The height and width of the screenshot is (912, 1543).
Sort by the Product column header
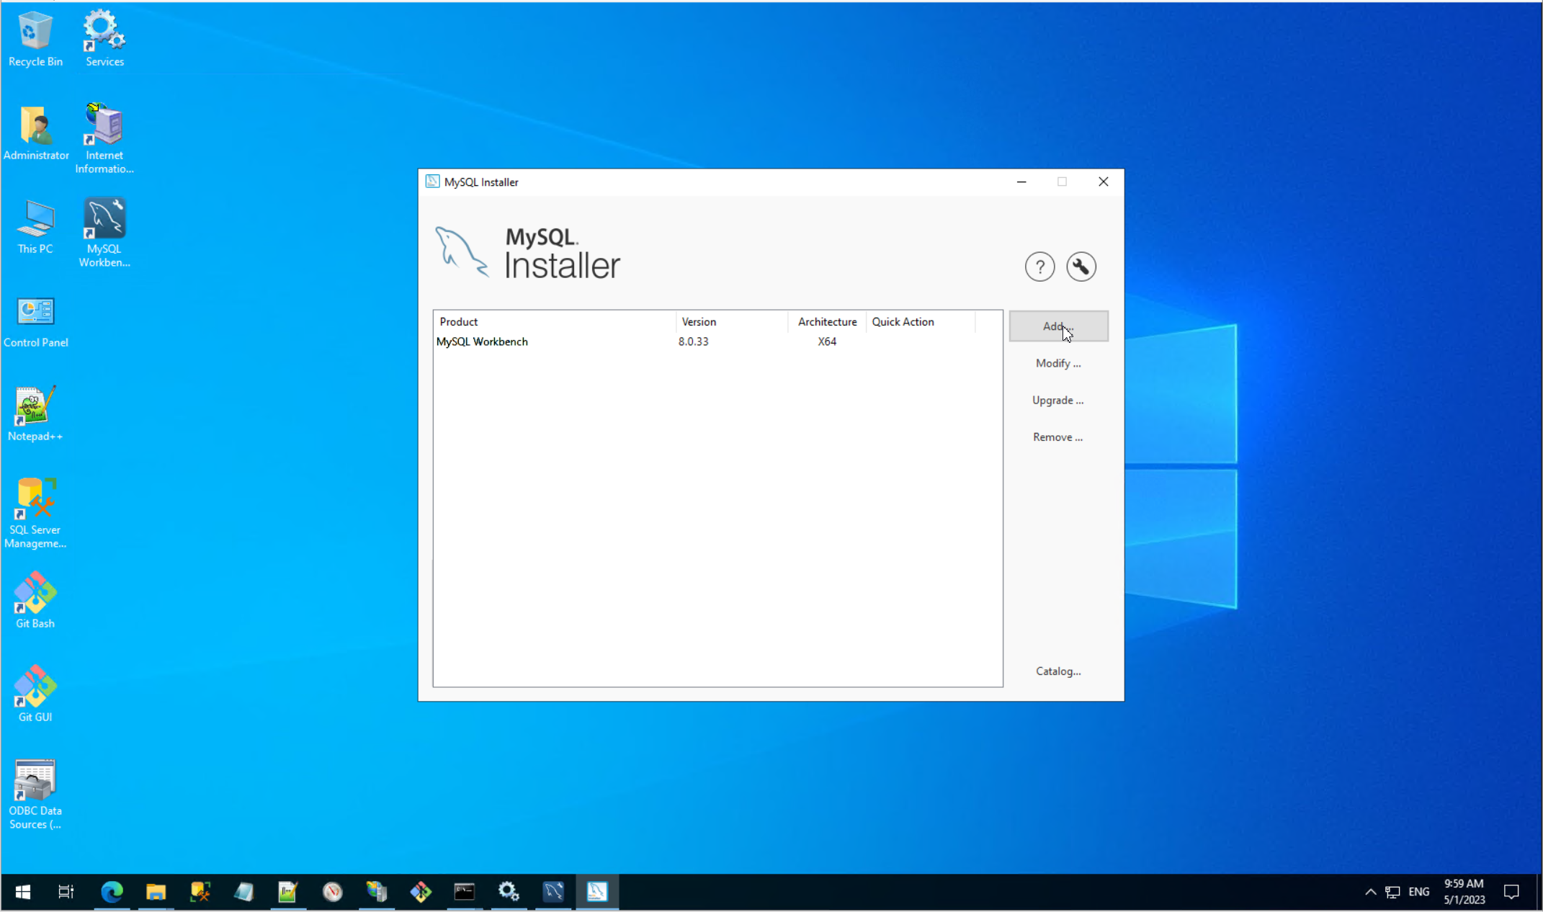(553, 321)
